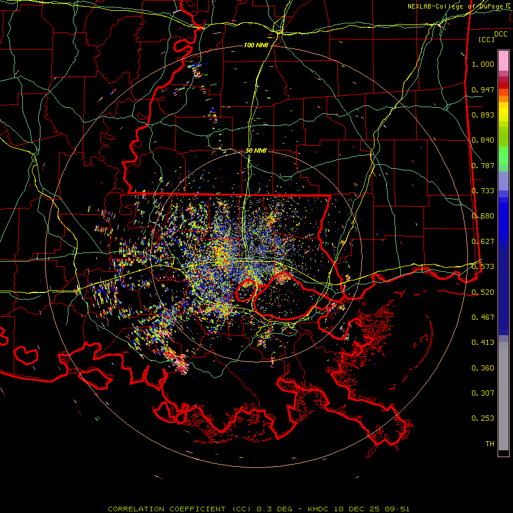Click the 0.413 scale value
Image resolution: width=513 pixels, height=513 pixels.
point(483,343)
